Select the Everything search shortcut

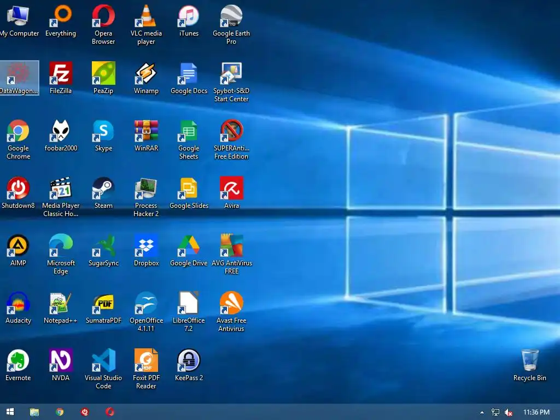(x=61, y=21)
